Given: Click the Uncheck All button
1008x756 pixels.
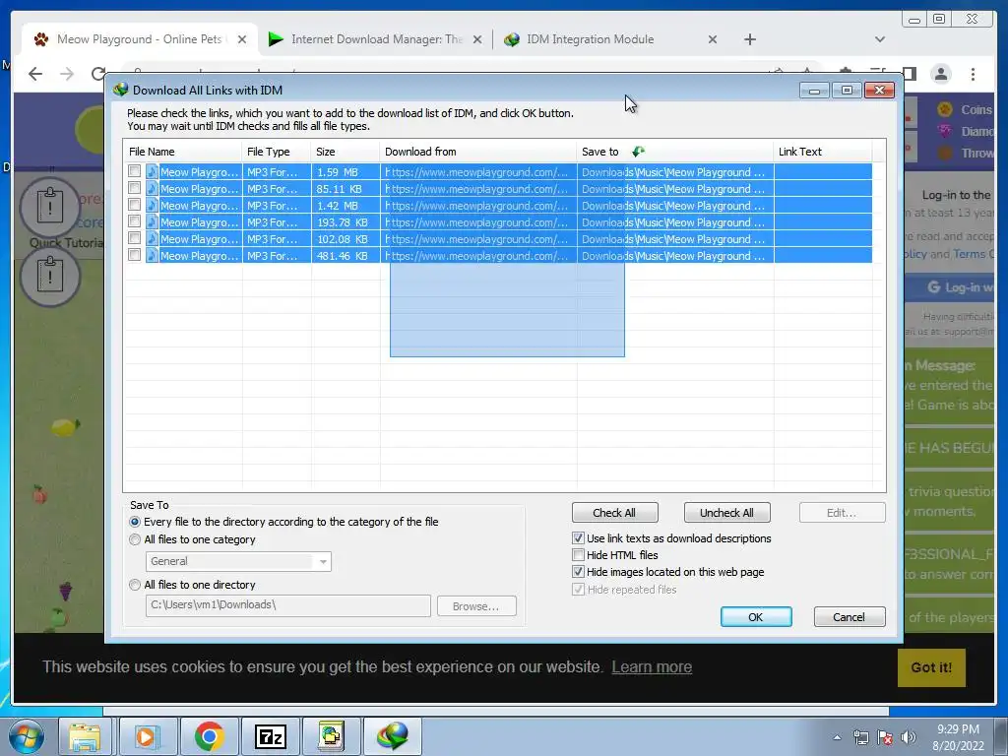Looking at the screenshot, I should click(x=726, y=512).
